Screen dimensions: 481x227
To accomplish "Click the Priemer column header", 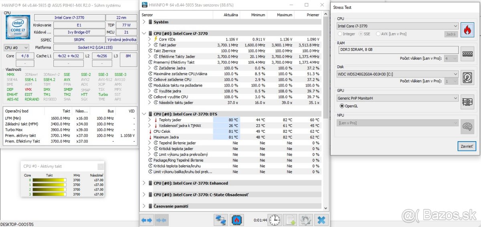I will coord(308,15).
